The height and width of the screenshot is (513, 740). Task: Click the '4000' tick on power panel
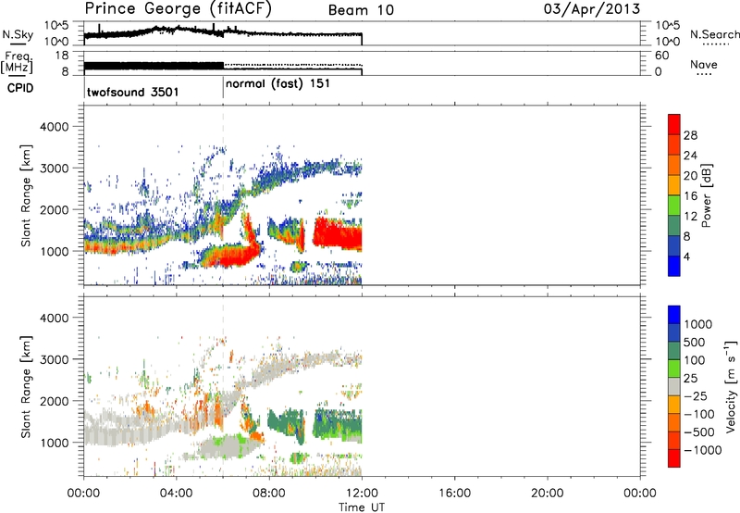coord(54,127)
